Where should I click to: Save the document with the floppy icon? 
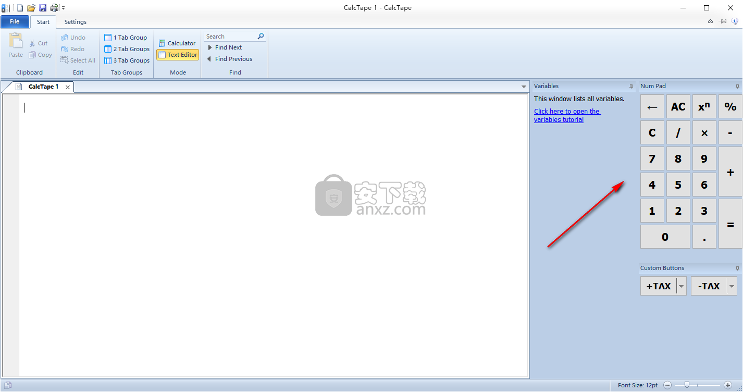43,8
